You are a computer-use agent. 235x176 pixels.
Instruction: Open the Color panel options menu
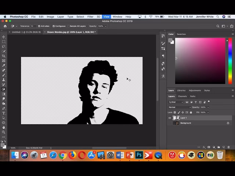tap(232, 34)
